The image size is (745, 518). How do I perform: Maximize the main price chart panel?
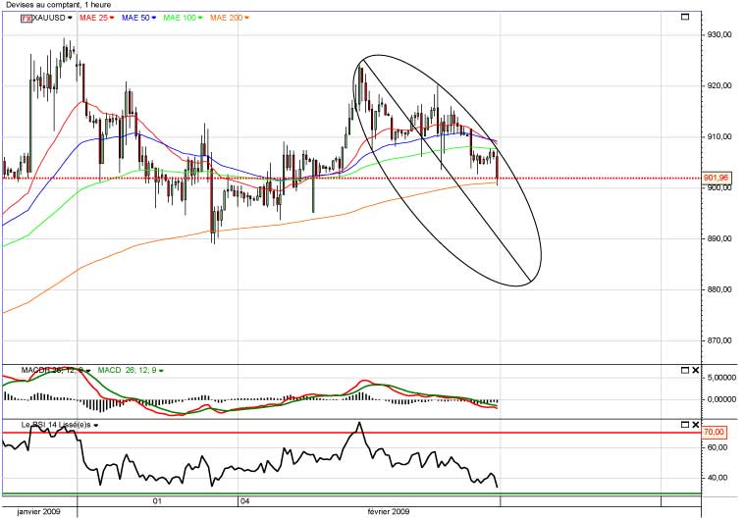click(685, 17)
